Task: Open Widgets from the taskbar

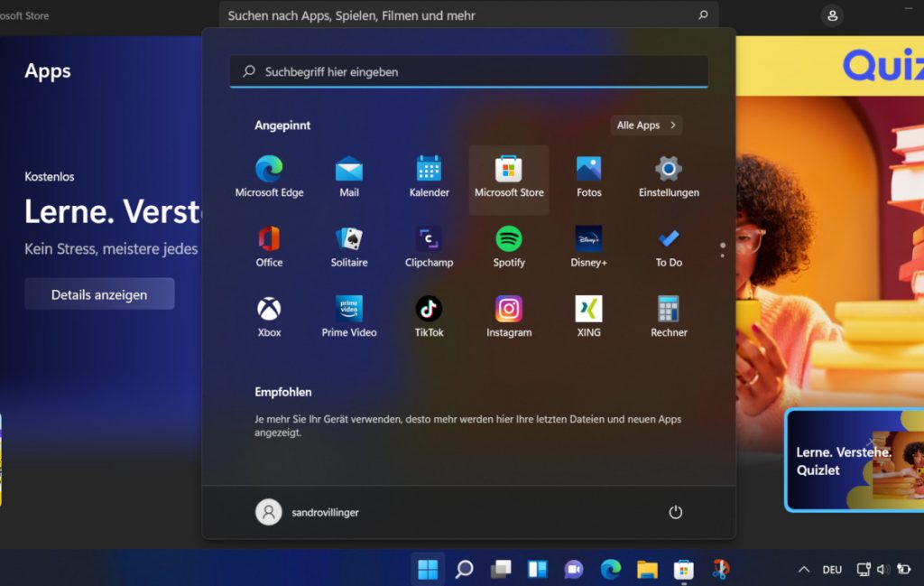Action: click(538, 569)
